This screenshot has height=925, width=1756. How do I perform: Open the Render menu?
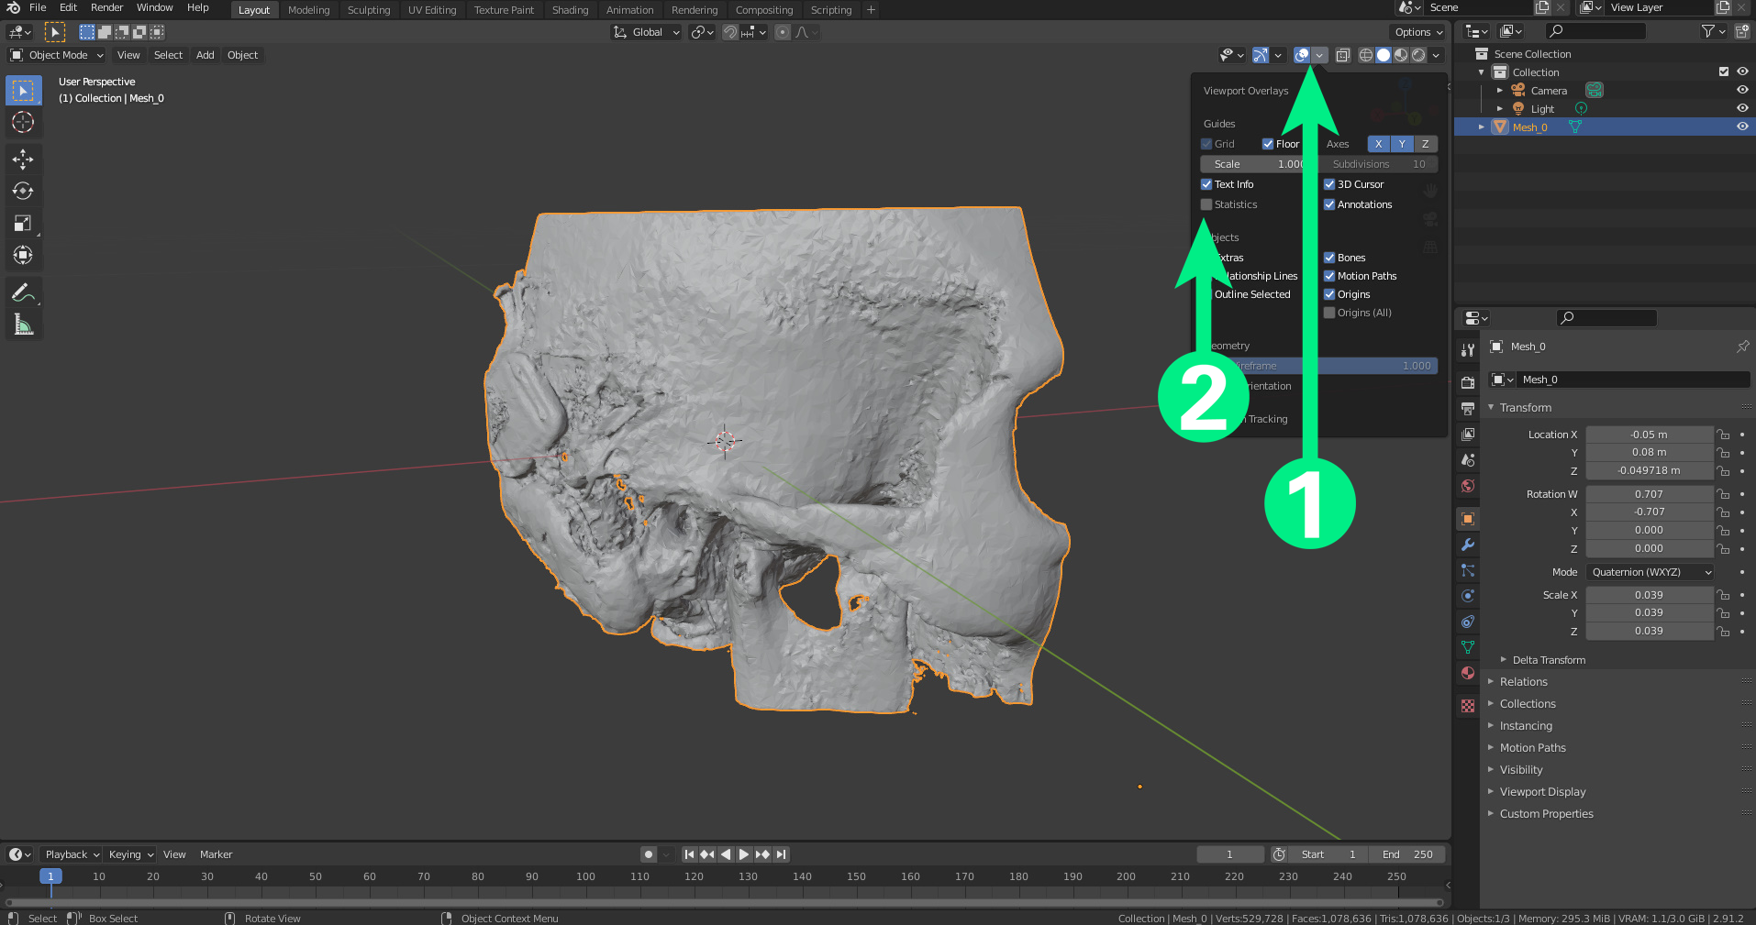click(x=106, y=7)
